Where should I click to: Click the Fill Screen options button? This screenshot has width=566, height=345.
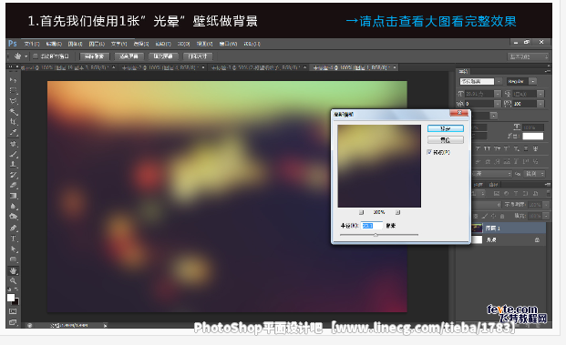163,56
